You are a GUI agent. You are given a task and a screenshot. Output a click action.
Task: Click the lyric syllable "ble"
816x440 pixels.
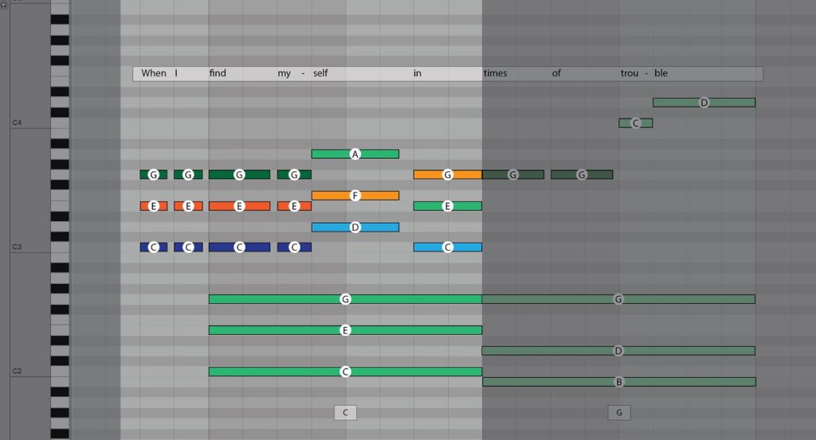661,73
